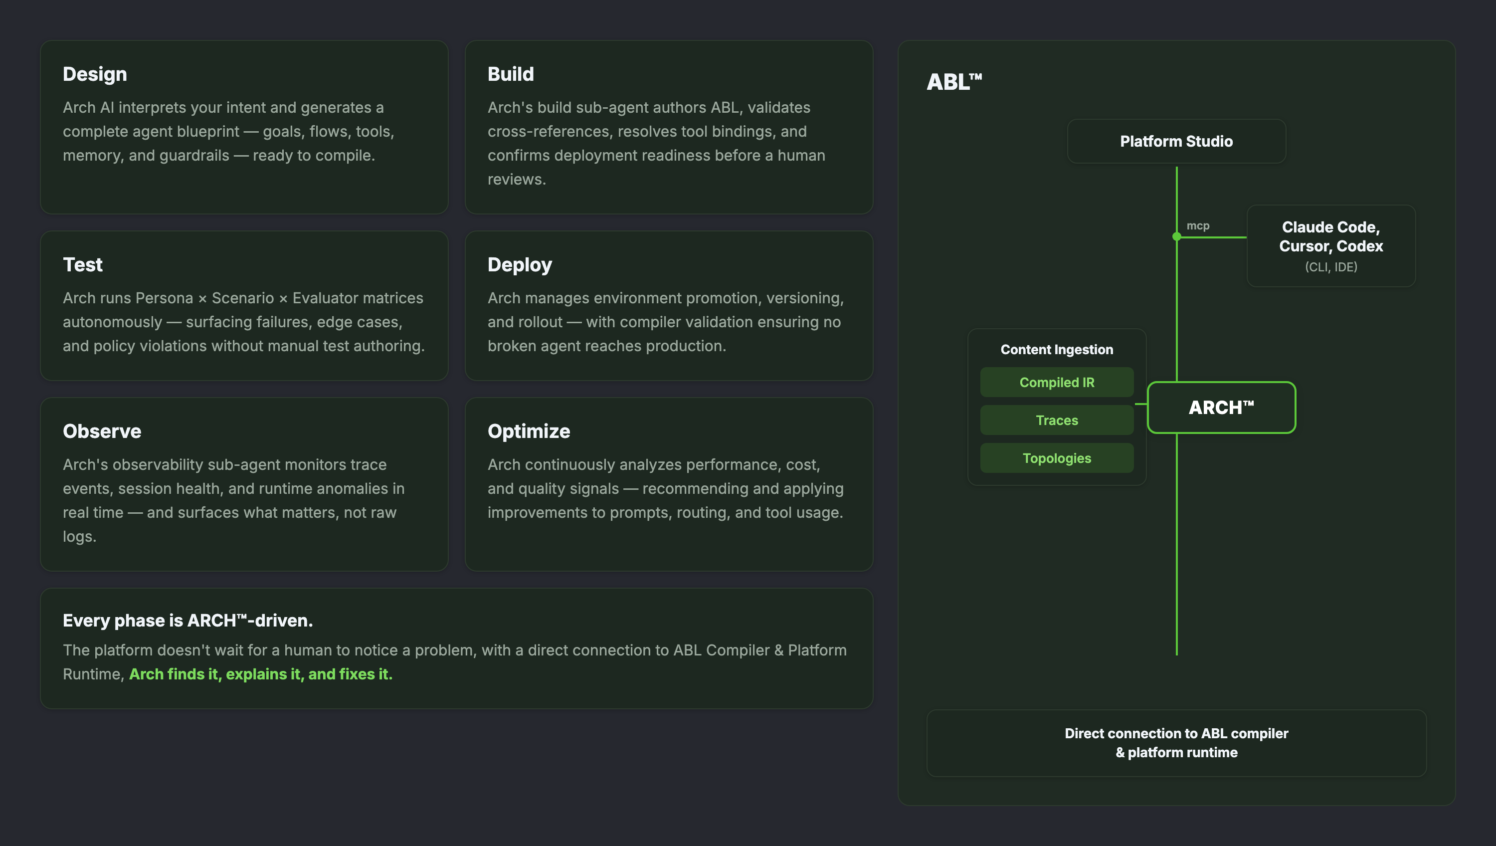Click the green mcp junction dot
The height and width of the screenshot is (846, 1496).
click(x=1176, y=236)
